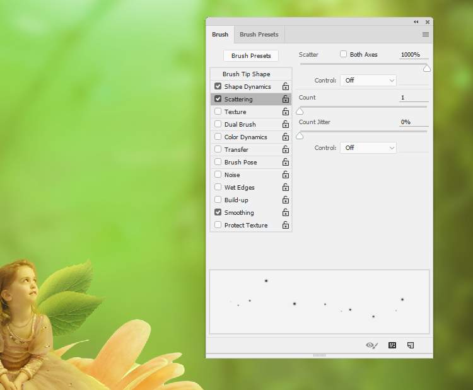Uncheck the Scattering checkbox
The height and width of the screenshot is (390, 473).
tap(218, 99)
